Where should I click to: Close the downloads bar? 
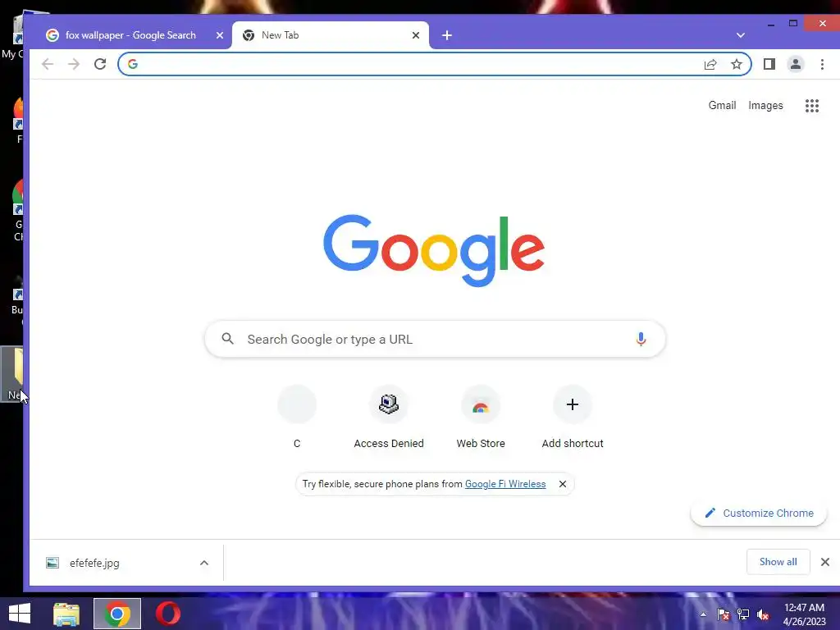pyautogui.click(x=825, y=562)
